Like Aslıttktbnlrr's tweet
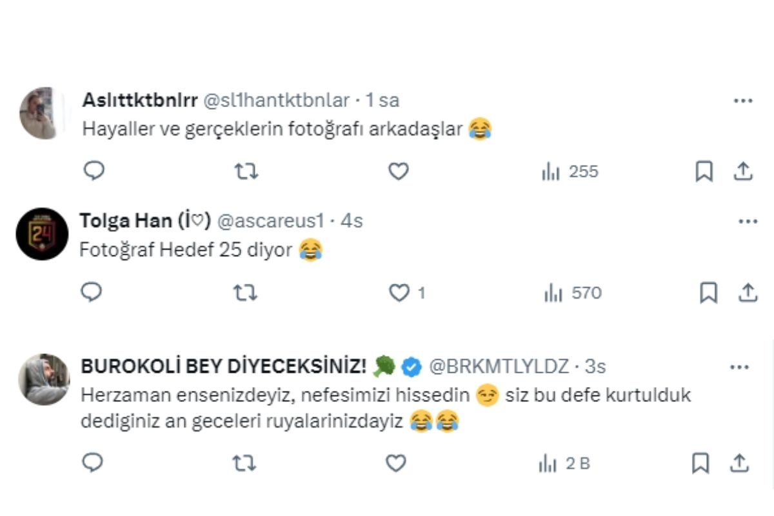This screenshot has height=516, width=774. (399, 172)
